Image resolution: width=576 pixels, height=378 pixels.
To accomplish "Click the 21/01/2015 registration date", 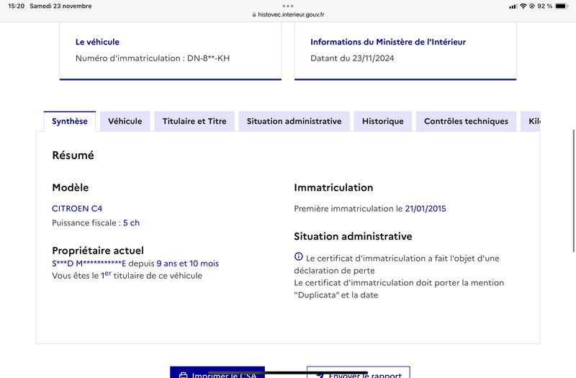I will point(426,209).
